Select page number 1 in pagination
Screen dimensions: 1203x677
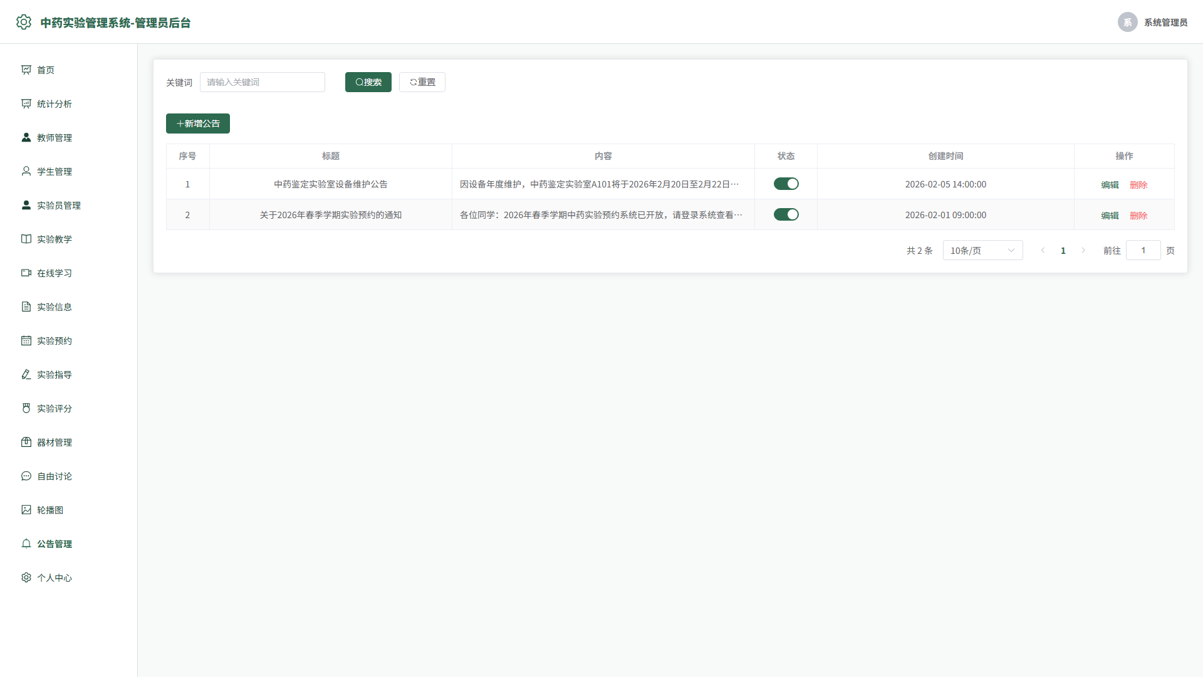tap(1063, 250)
